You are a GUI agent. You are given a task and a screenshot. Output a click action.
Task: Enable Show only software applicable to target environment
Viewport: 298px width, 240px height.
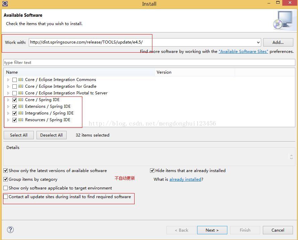point(6,188)
